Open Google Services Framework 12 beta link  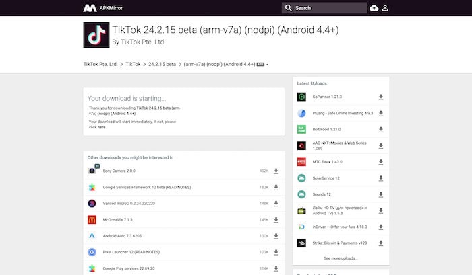tap(147, 188)
